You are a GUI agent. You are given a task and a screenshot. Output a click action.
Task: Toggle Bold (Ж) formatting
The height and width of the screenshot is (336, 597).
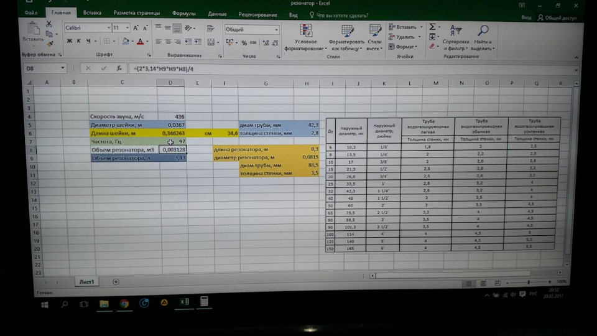click(x=69, y=41)
